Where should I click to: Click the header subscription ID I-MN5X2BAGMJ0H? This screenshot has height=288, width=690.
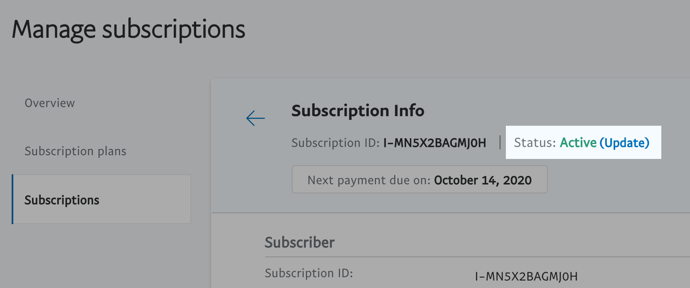point(434,143)
